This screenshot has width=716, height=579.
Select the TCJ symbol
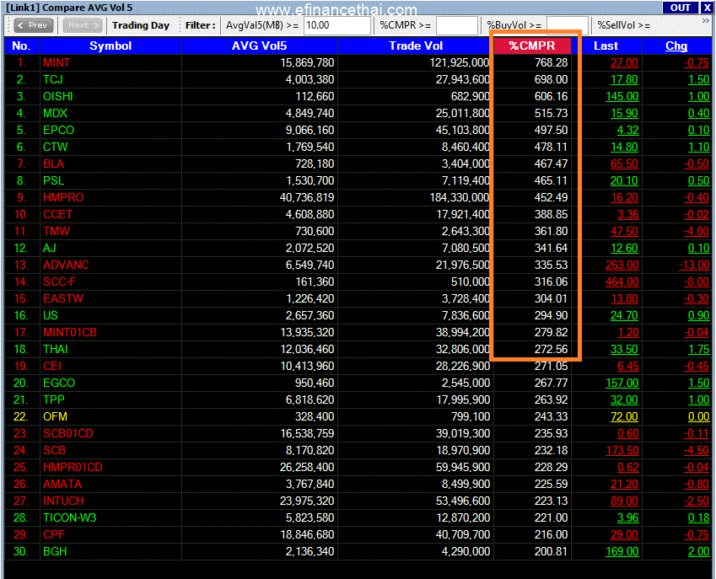(53, 79)
